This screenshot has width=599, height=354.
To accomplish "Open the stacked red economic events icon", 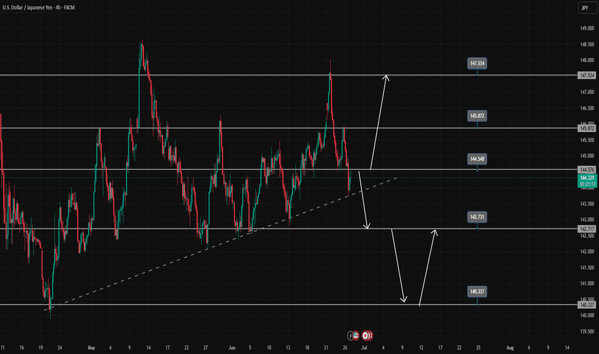I will click(367, 335).
